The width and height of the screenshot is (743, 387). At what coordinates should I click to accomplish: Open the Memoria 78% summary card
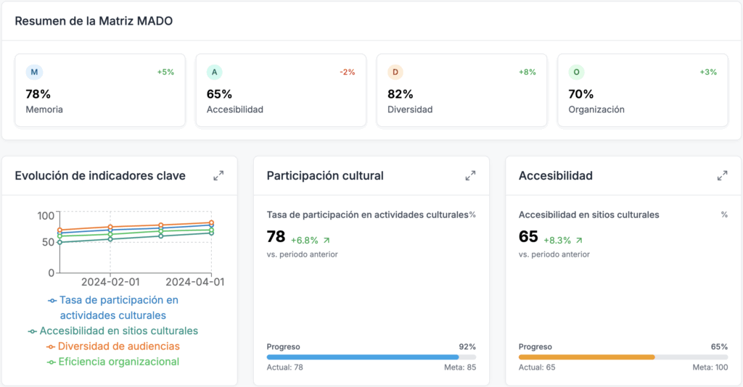99,91
